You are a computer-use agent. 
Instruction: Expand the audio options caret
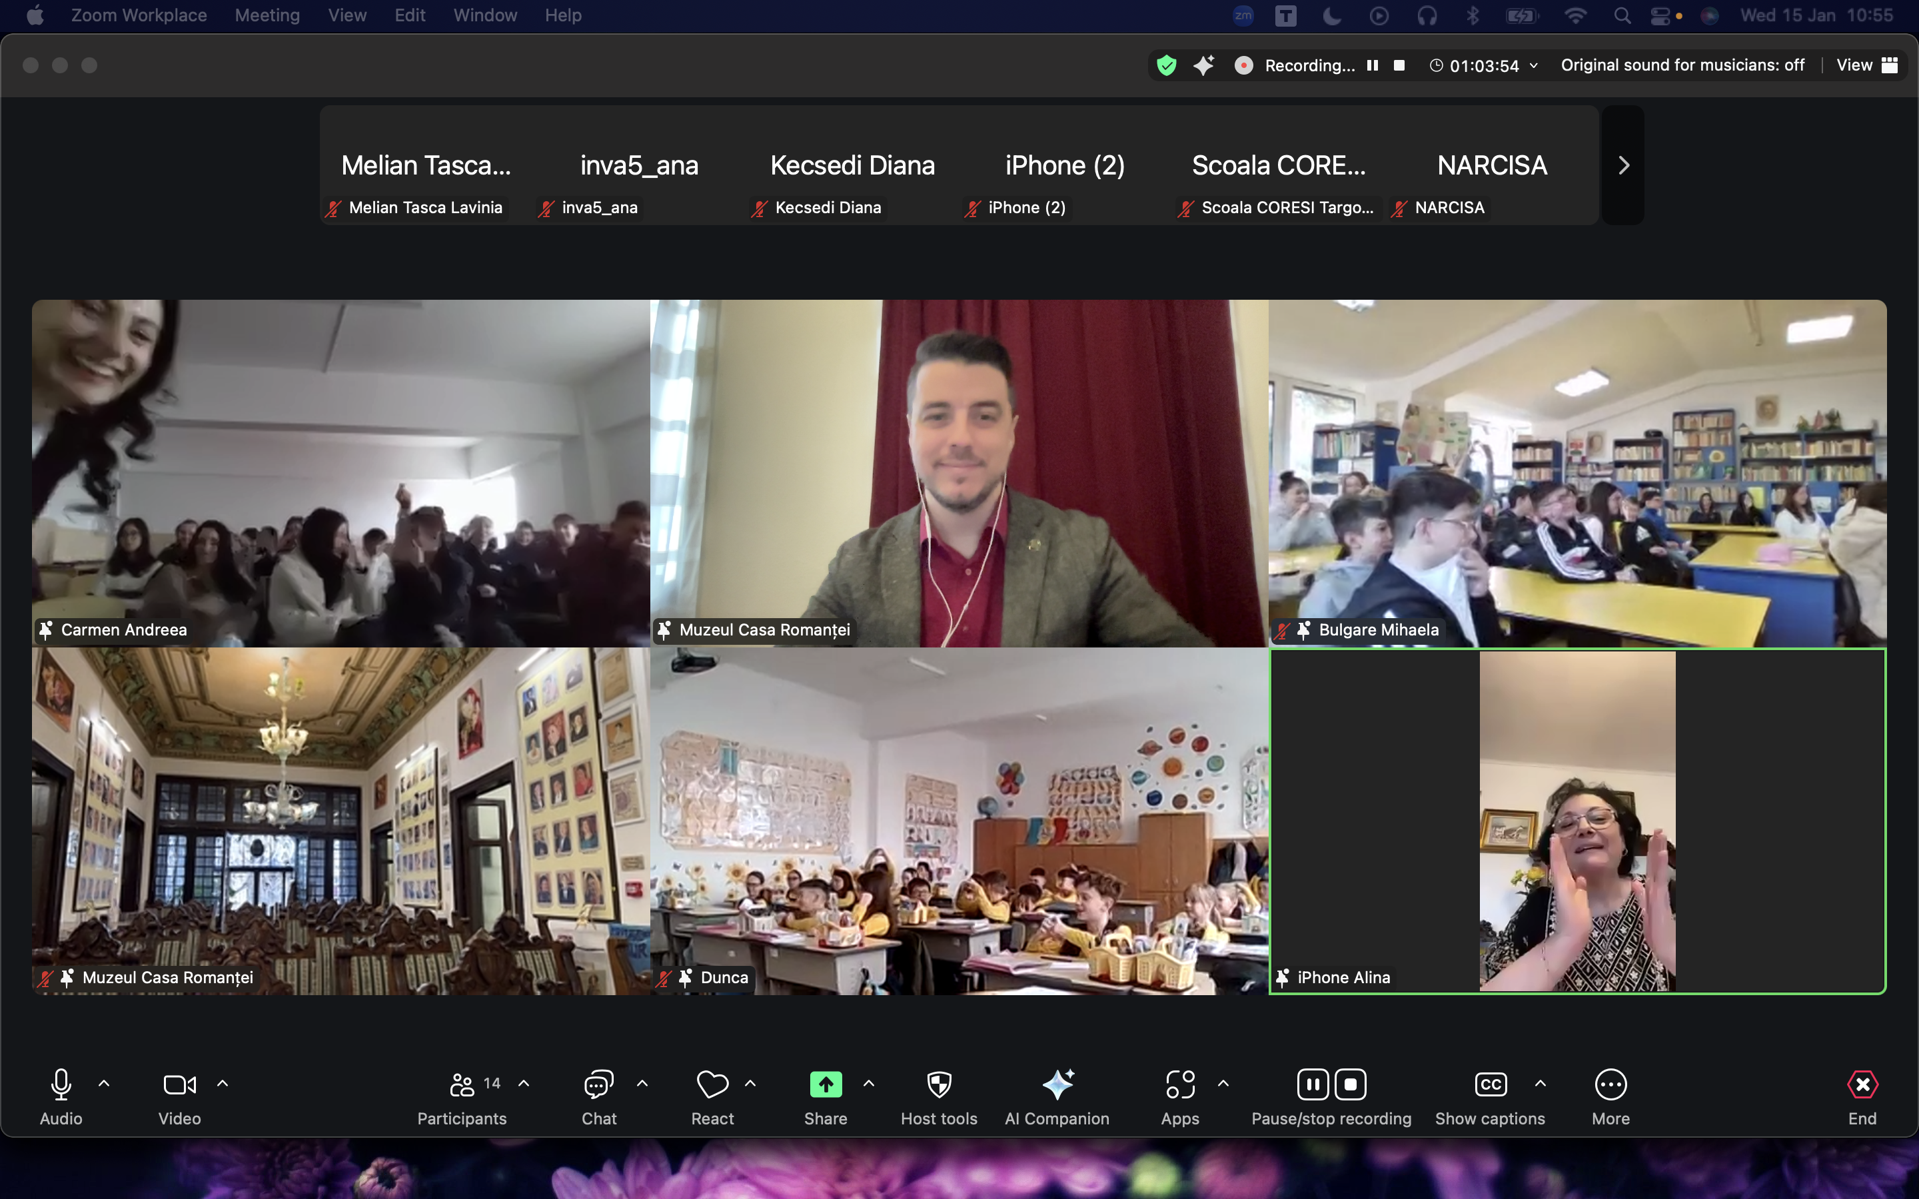click(104, 1083)
